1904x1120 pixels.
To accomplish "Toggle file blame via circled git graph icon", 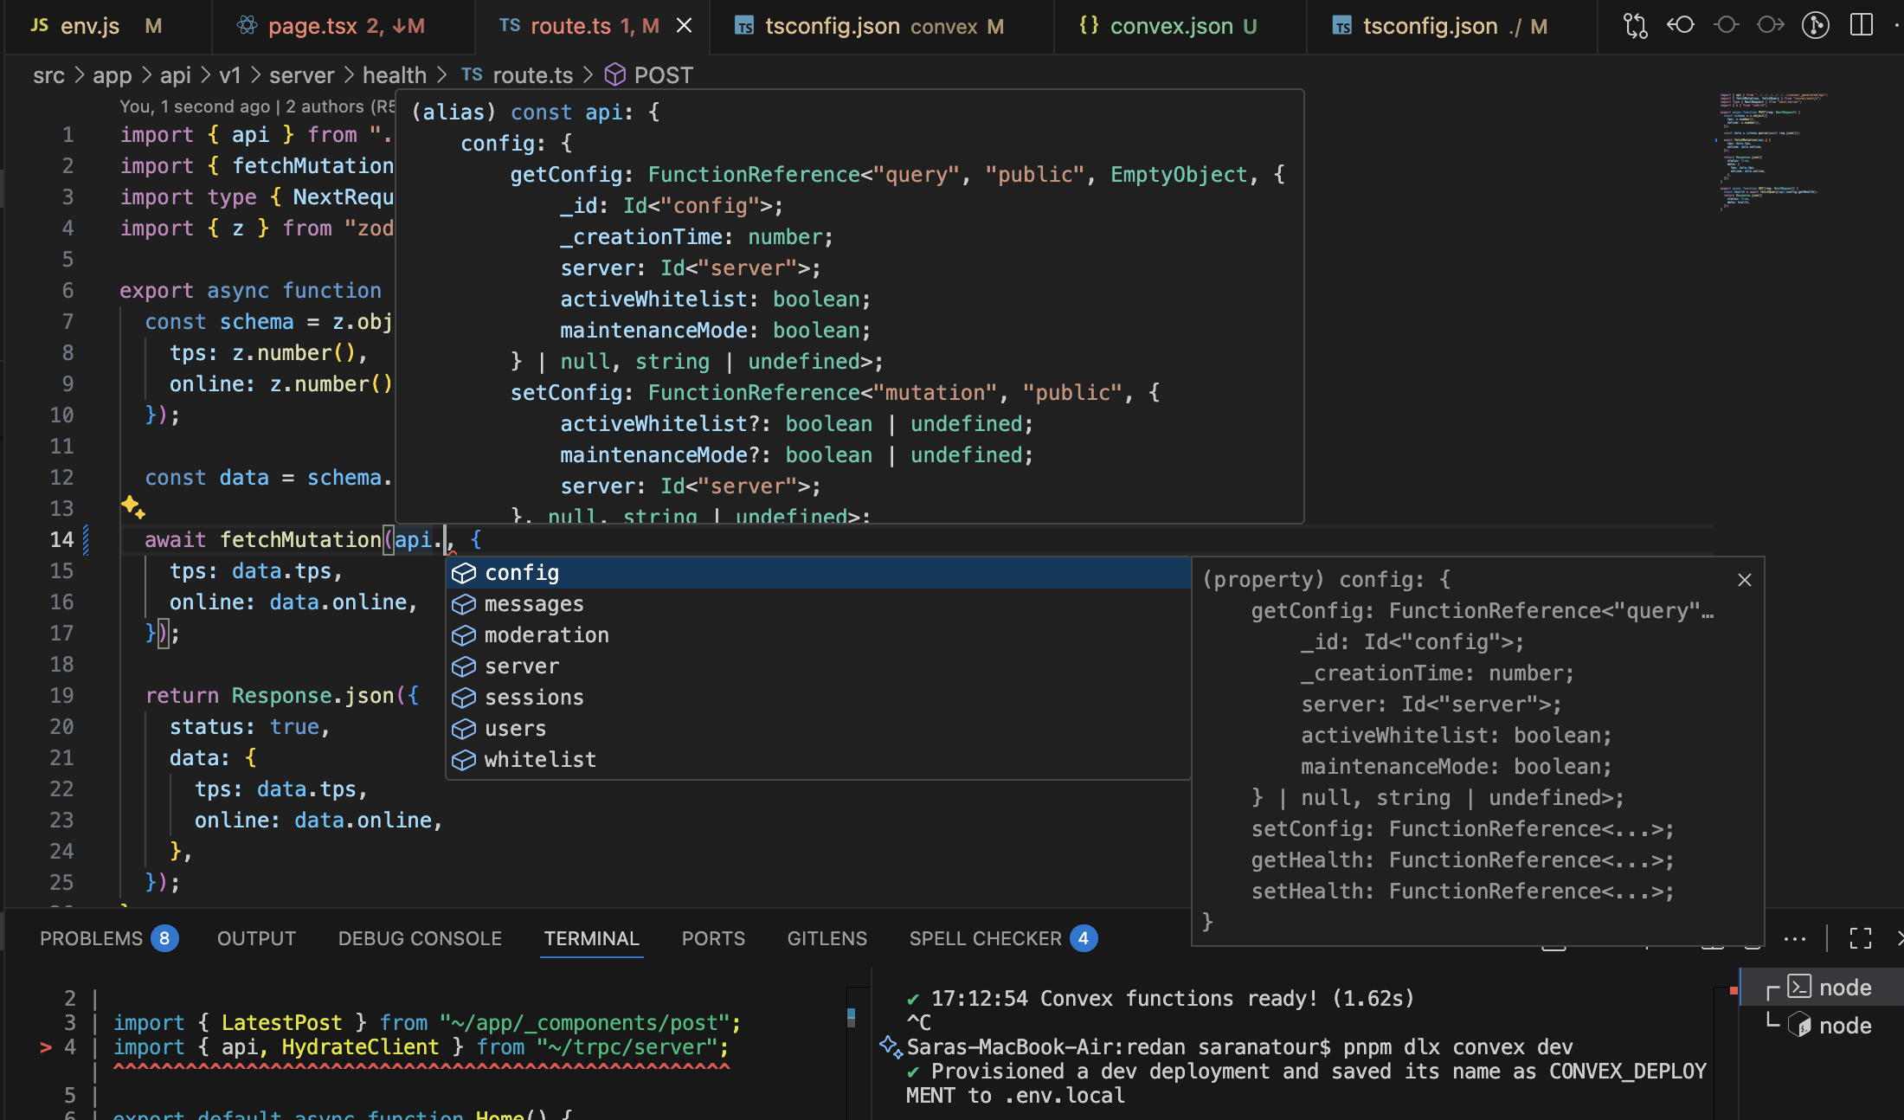I will tap(1815, 26).
